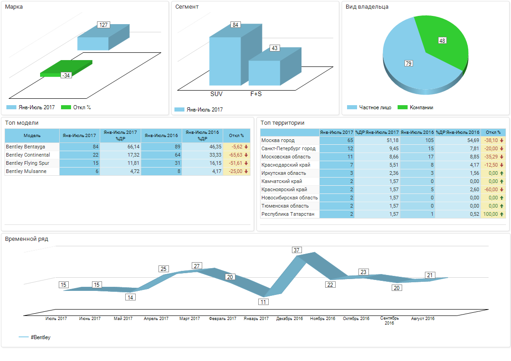Select Новосибирская область row
The width and height of the screenshot is (511, 361).
click(383, 198)
